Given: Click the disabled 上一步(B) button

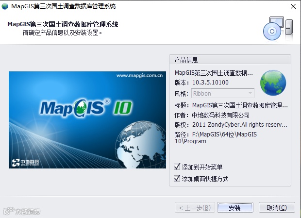Looking at the screenshot, I should coord(195,207).
